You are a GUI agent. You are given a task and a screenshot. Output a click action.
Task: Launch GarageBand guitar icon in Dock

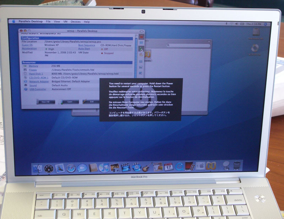point(147,167)
